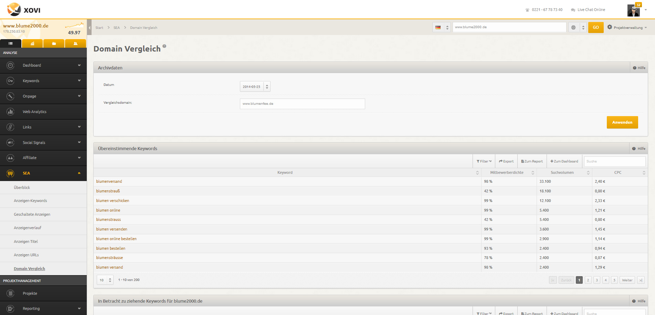Collapse the SEA menu chevron

coord(79,173)
